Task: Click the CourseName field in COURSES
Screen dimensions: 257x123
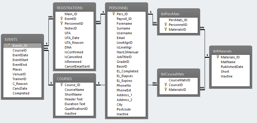Action: click(x=74, y=90)
